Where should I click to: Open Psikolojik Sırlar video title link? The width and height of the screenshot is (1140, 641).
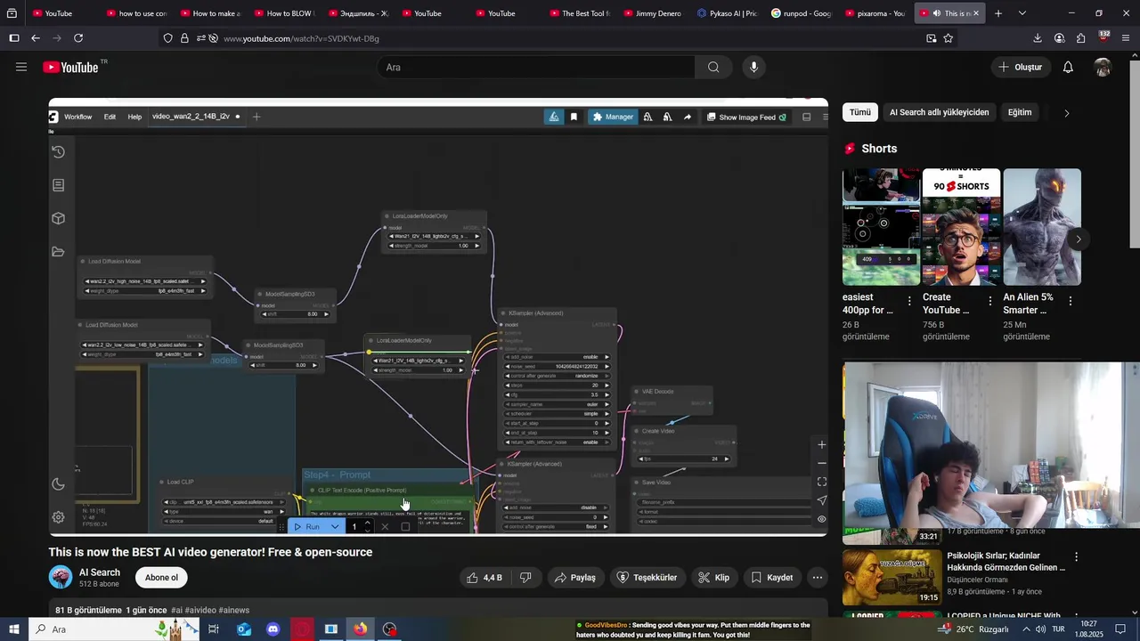tap(1006, 561)
